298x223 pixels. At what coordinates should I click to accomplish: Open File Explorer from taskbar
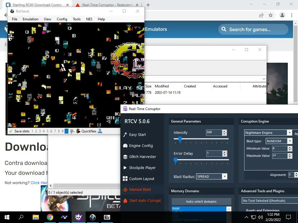pos(36,217)
